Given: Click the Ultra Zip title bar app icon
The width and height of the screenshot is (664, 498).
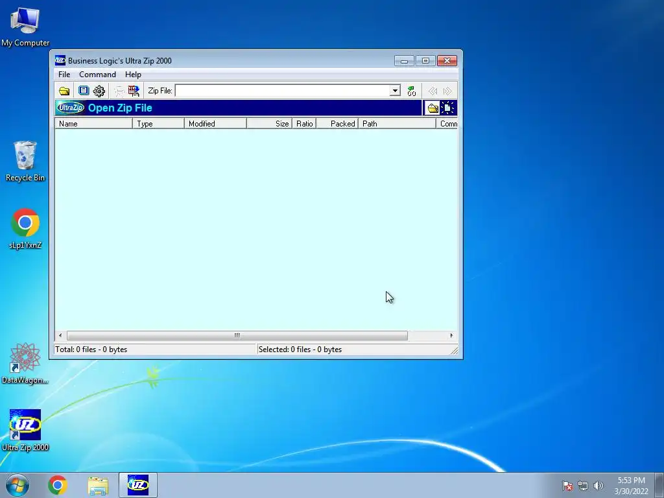Looking at the screenshot, I should (60, 60).
